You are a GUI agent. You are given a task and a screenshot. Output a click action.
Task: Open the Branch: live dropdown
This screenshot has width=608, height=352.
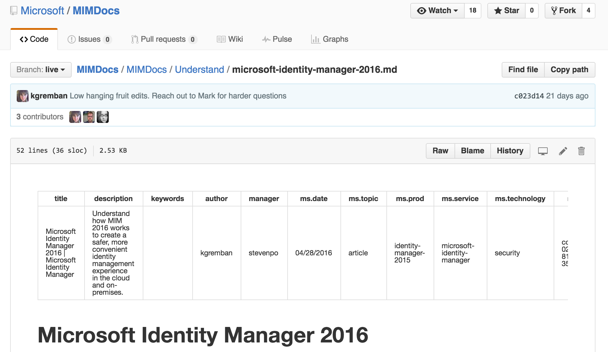pos(41,70)
